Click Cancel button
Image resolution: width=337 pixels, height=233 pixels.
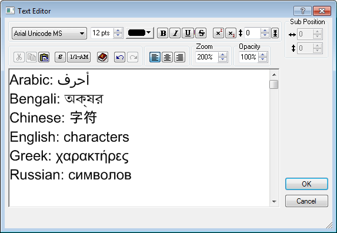pyautogui.click(x=306, y=201)
